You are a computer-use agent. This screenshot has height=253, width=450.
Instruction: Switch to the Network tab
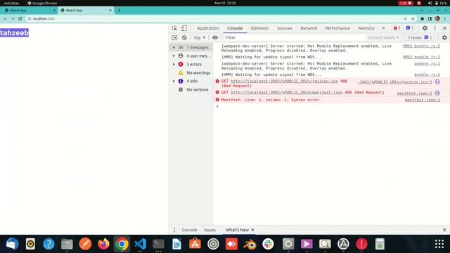pos(309,28)
